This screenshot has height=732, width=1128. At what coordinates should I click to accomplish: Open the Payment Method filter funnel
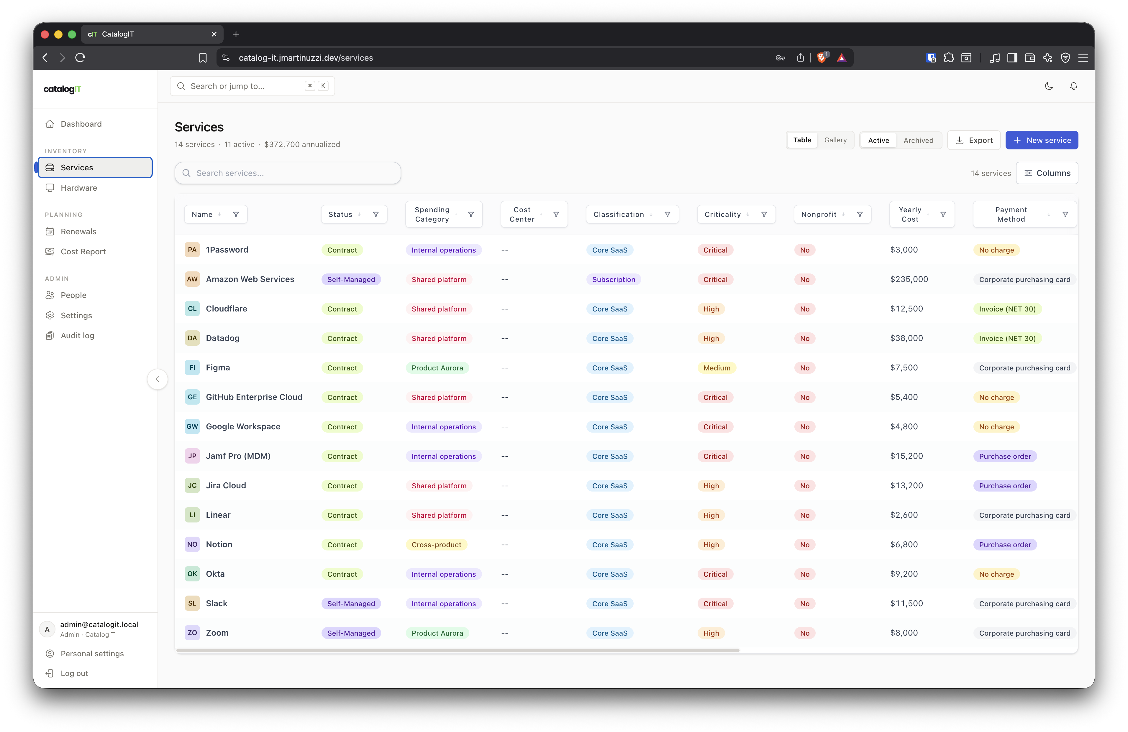click(x=1065, y=215)
